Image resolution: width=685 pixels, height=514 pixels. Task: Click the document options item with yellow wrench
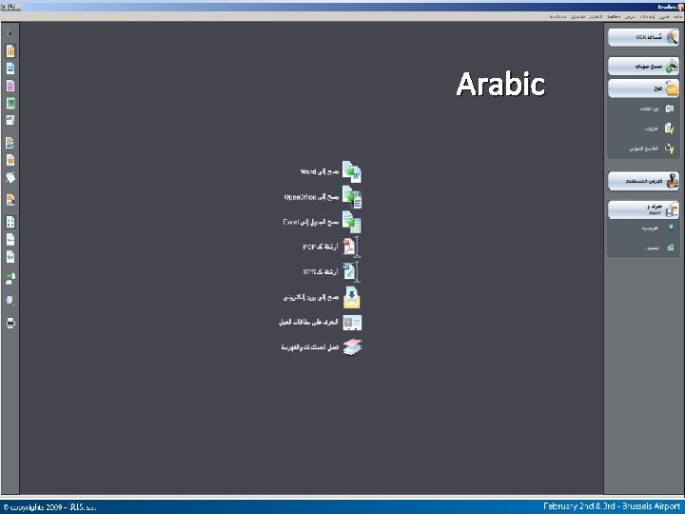click(658, 128)
